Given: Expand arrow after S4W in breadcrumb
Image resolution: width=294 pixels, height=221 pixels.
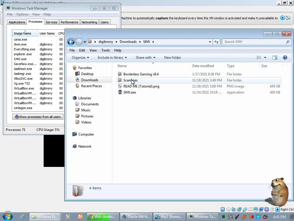Looking at the screenshot, I should [x=153, y=42].
